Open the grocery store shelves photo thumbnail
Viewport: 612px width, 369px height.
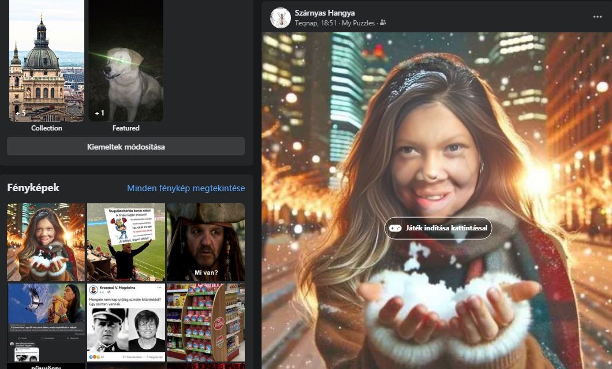coord(205,322)
